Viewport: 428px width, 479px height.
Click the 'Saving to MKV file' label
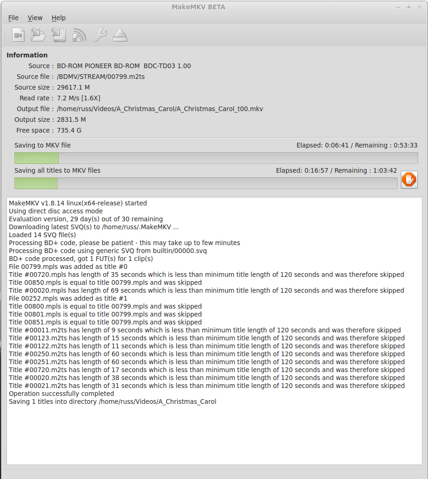pyautogui.click(x=42, y=145)
